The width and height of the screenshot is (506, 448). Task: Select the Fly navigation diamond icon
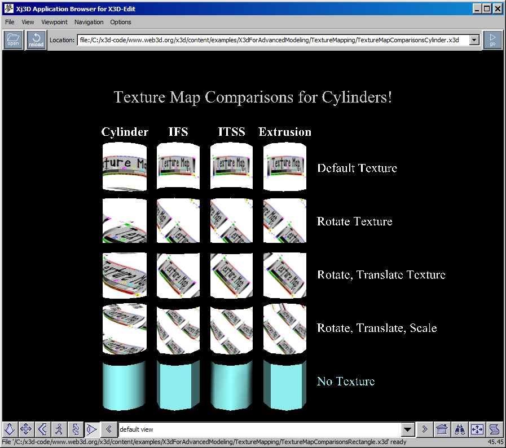coord(10,429)
